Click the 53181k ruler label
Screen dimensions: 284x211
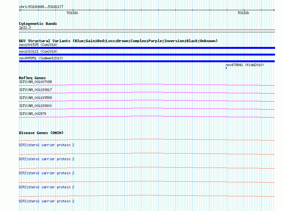72,13
